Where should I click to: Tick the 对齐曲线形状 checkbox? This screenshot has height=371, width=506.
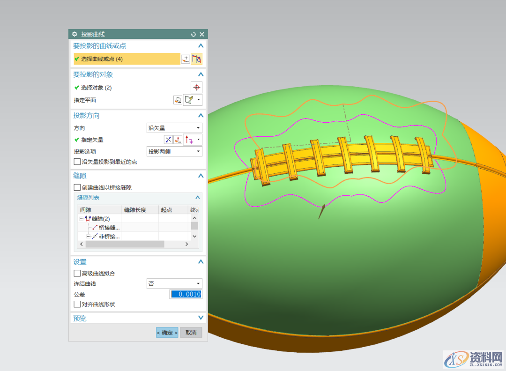(x=77, y=304)
